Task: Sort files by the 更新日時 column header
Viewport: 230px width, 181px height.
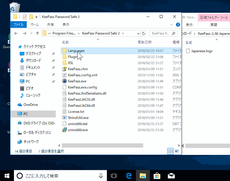Action: 145,42
